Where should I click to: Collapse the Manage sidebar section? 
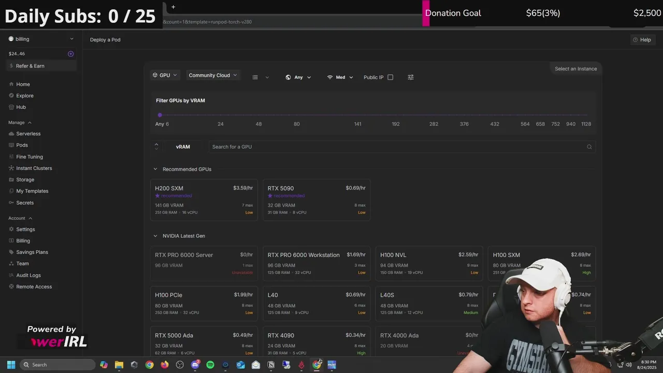[x=20, y=123]
